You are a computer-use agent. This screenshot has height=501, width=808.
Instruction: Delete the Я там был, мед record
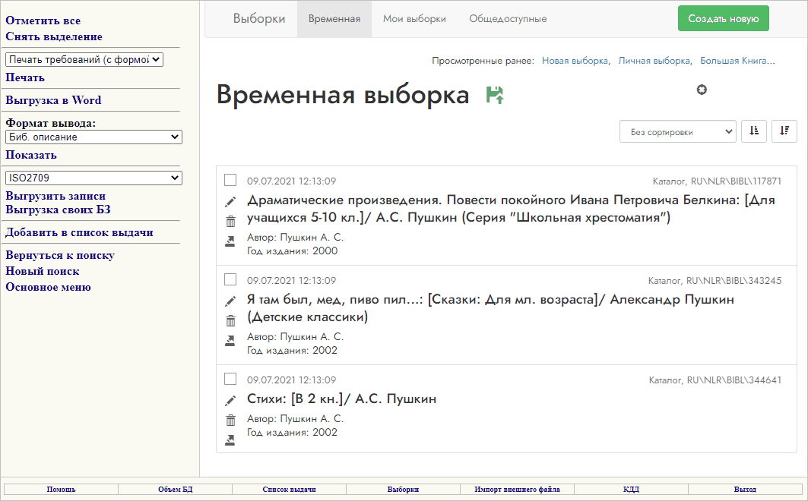pos(230,320)
